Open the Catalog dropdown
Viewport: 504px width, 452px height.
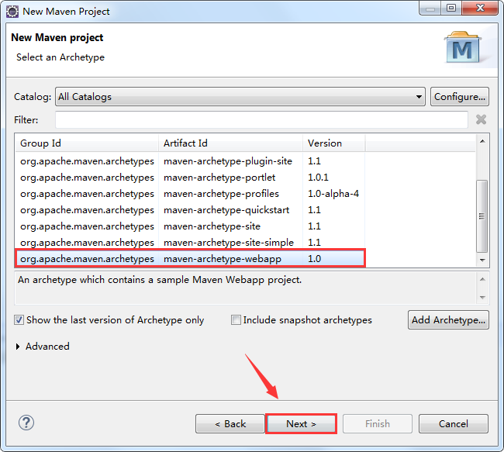click(x=240, y=96)
